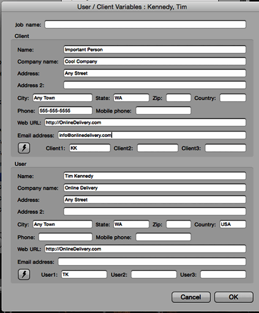The width and height of the screenshot is (259, 313).
Task: Click the Client3 variable field
Action: click(x=226, y=148)
